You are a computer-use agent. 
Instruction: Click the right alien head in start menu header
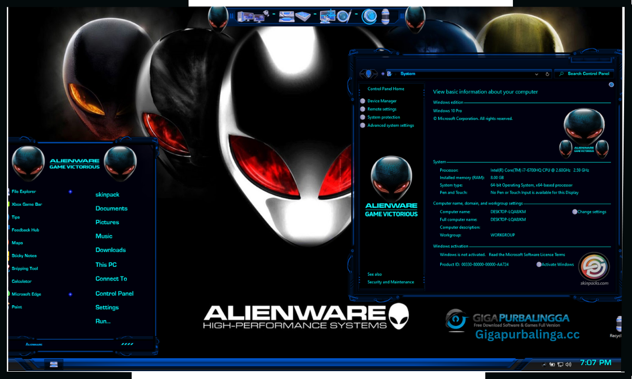click(121, 164)
